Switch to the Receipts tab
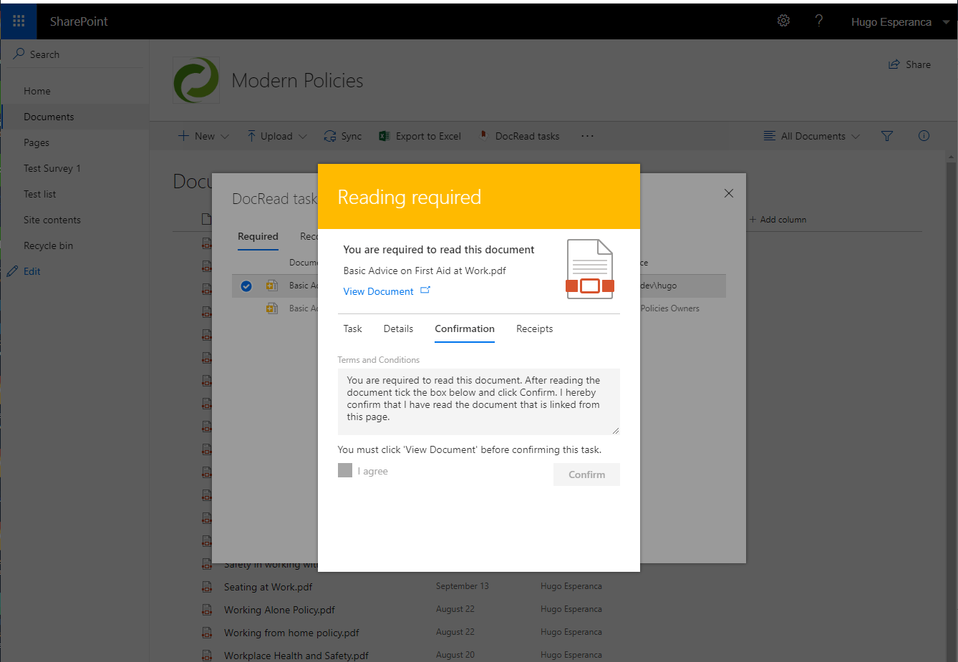Image resolution: width=958 pixels, height=662 pixels. [534, 328]
